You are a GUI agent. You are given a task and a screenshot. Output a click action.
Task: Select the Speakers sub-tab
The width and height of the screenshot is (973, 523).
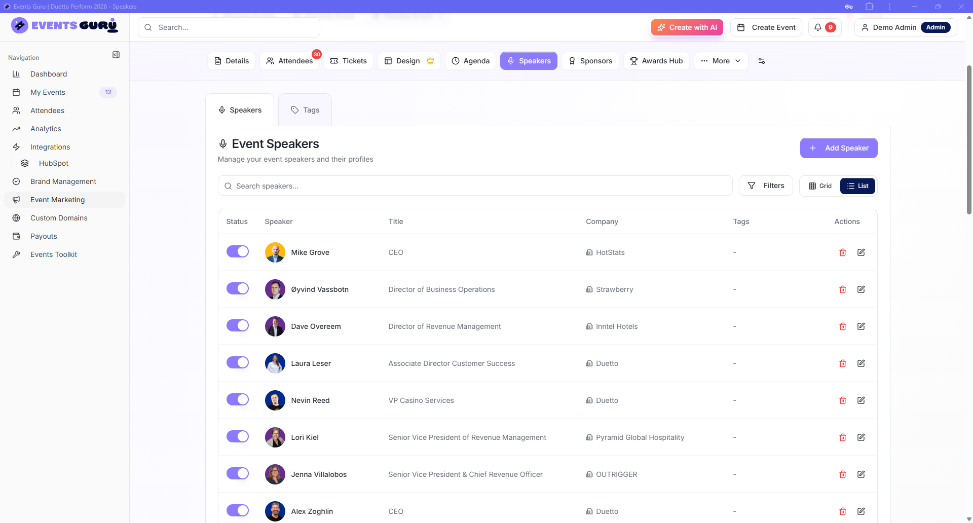pos(240,110)
